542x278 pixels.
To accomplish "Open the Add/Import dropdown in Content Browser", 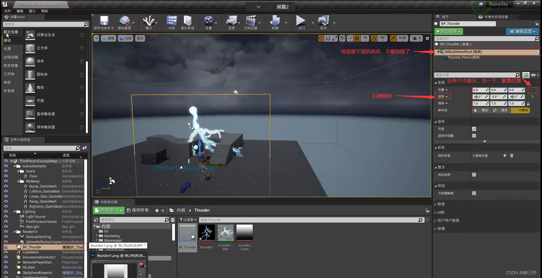I will click(109, 210).
